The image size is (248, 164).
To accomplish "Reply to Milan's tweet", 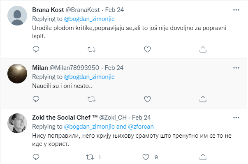I will (x=36, y=99).
